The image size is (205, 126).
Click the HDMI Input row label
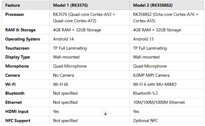(x=17, y=111)
